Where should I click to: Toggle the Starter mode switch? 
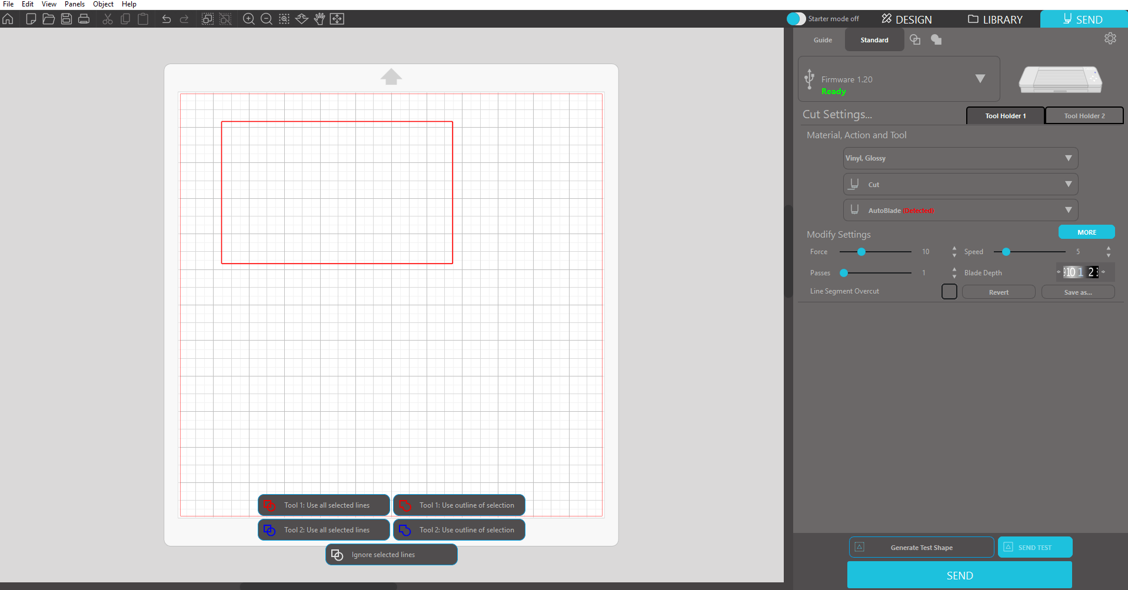pos(796,18)
